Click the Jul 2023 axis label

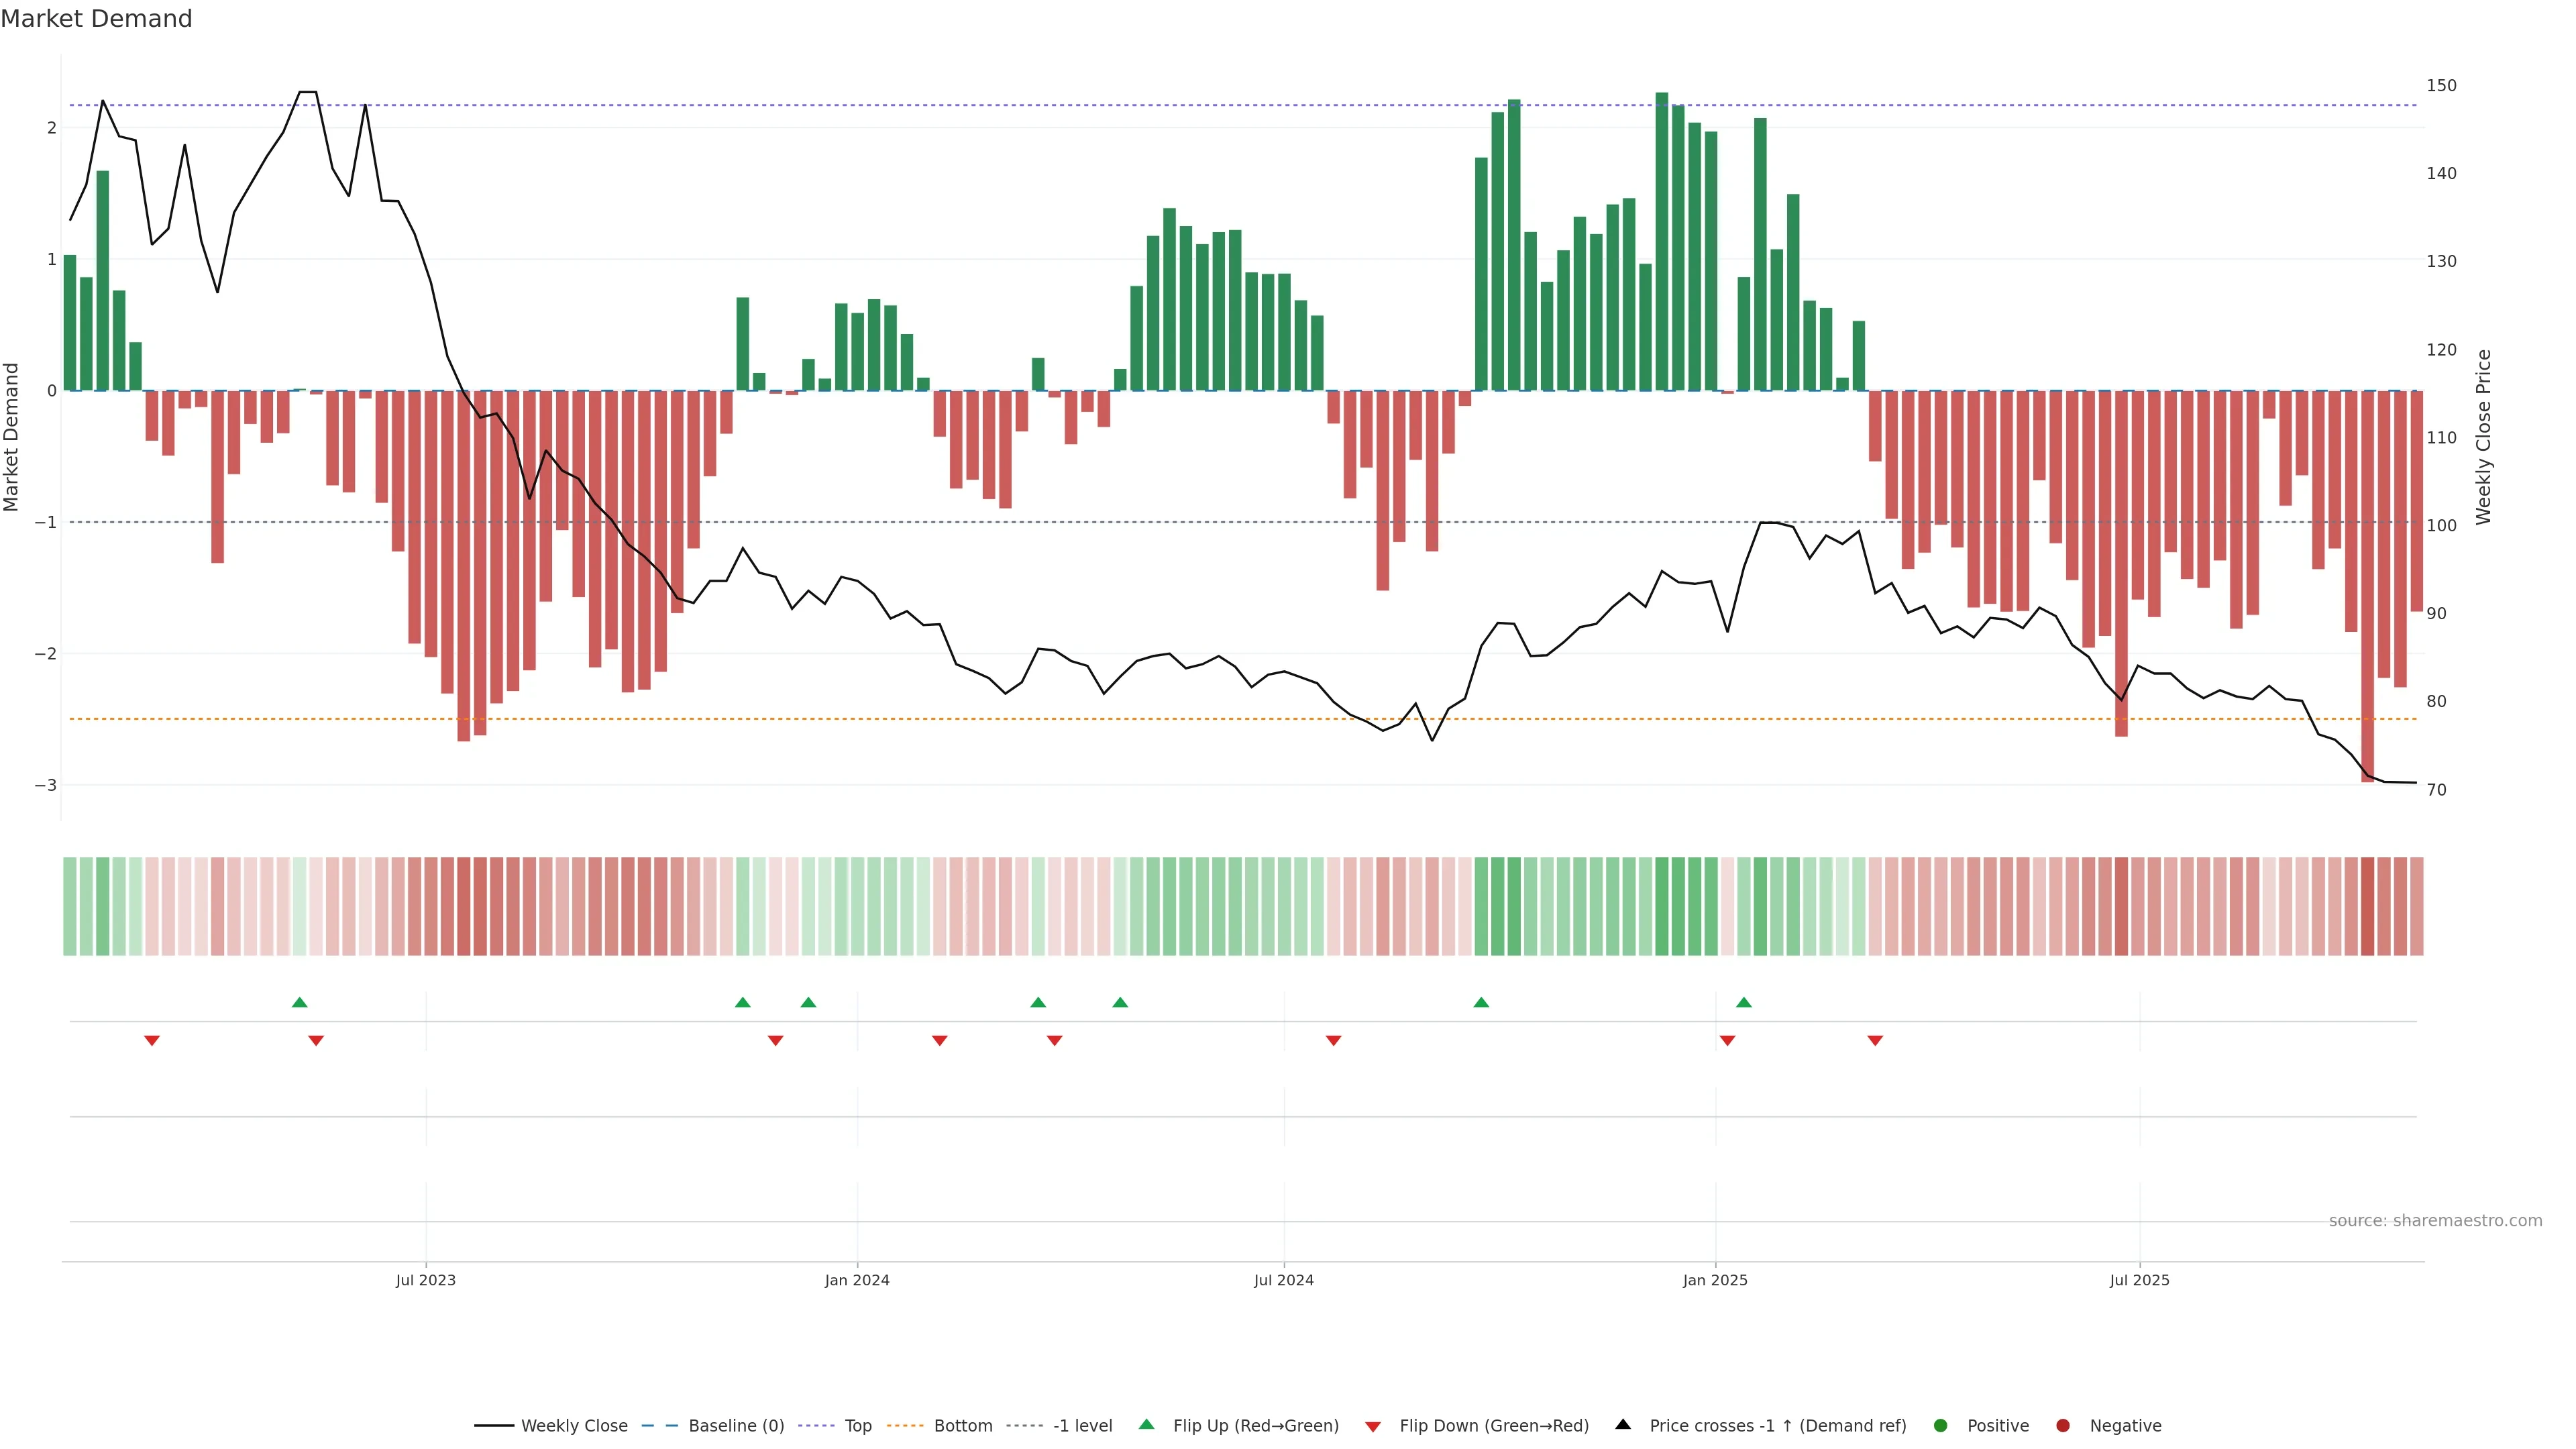click(425, 1280)
